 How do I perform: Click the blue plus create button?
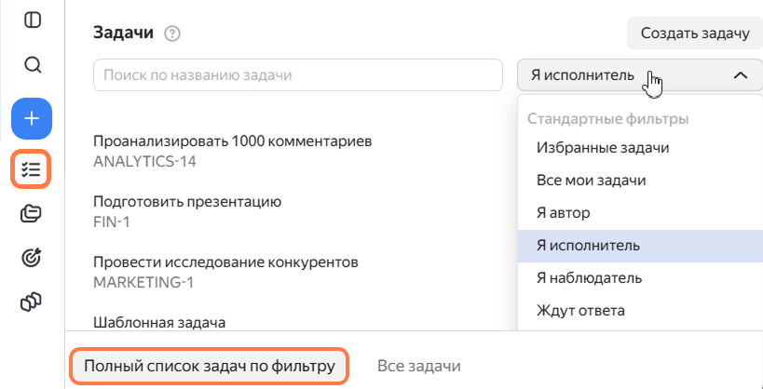tap(32, 118)
